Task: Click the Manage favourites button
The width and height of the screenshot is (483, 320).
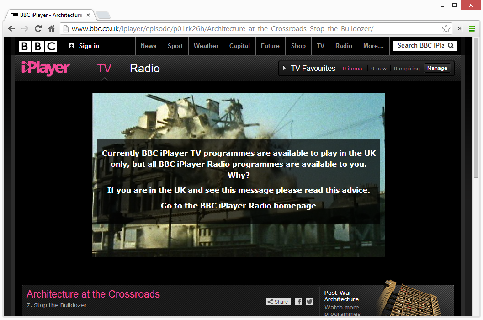Action: pyautogui.click(x=437, y=68)
